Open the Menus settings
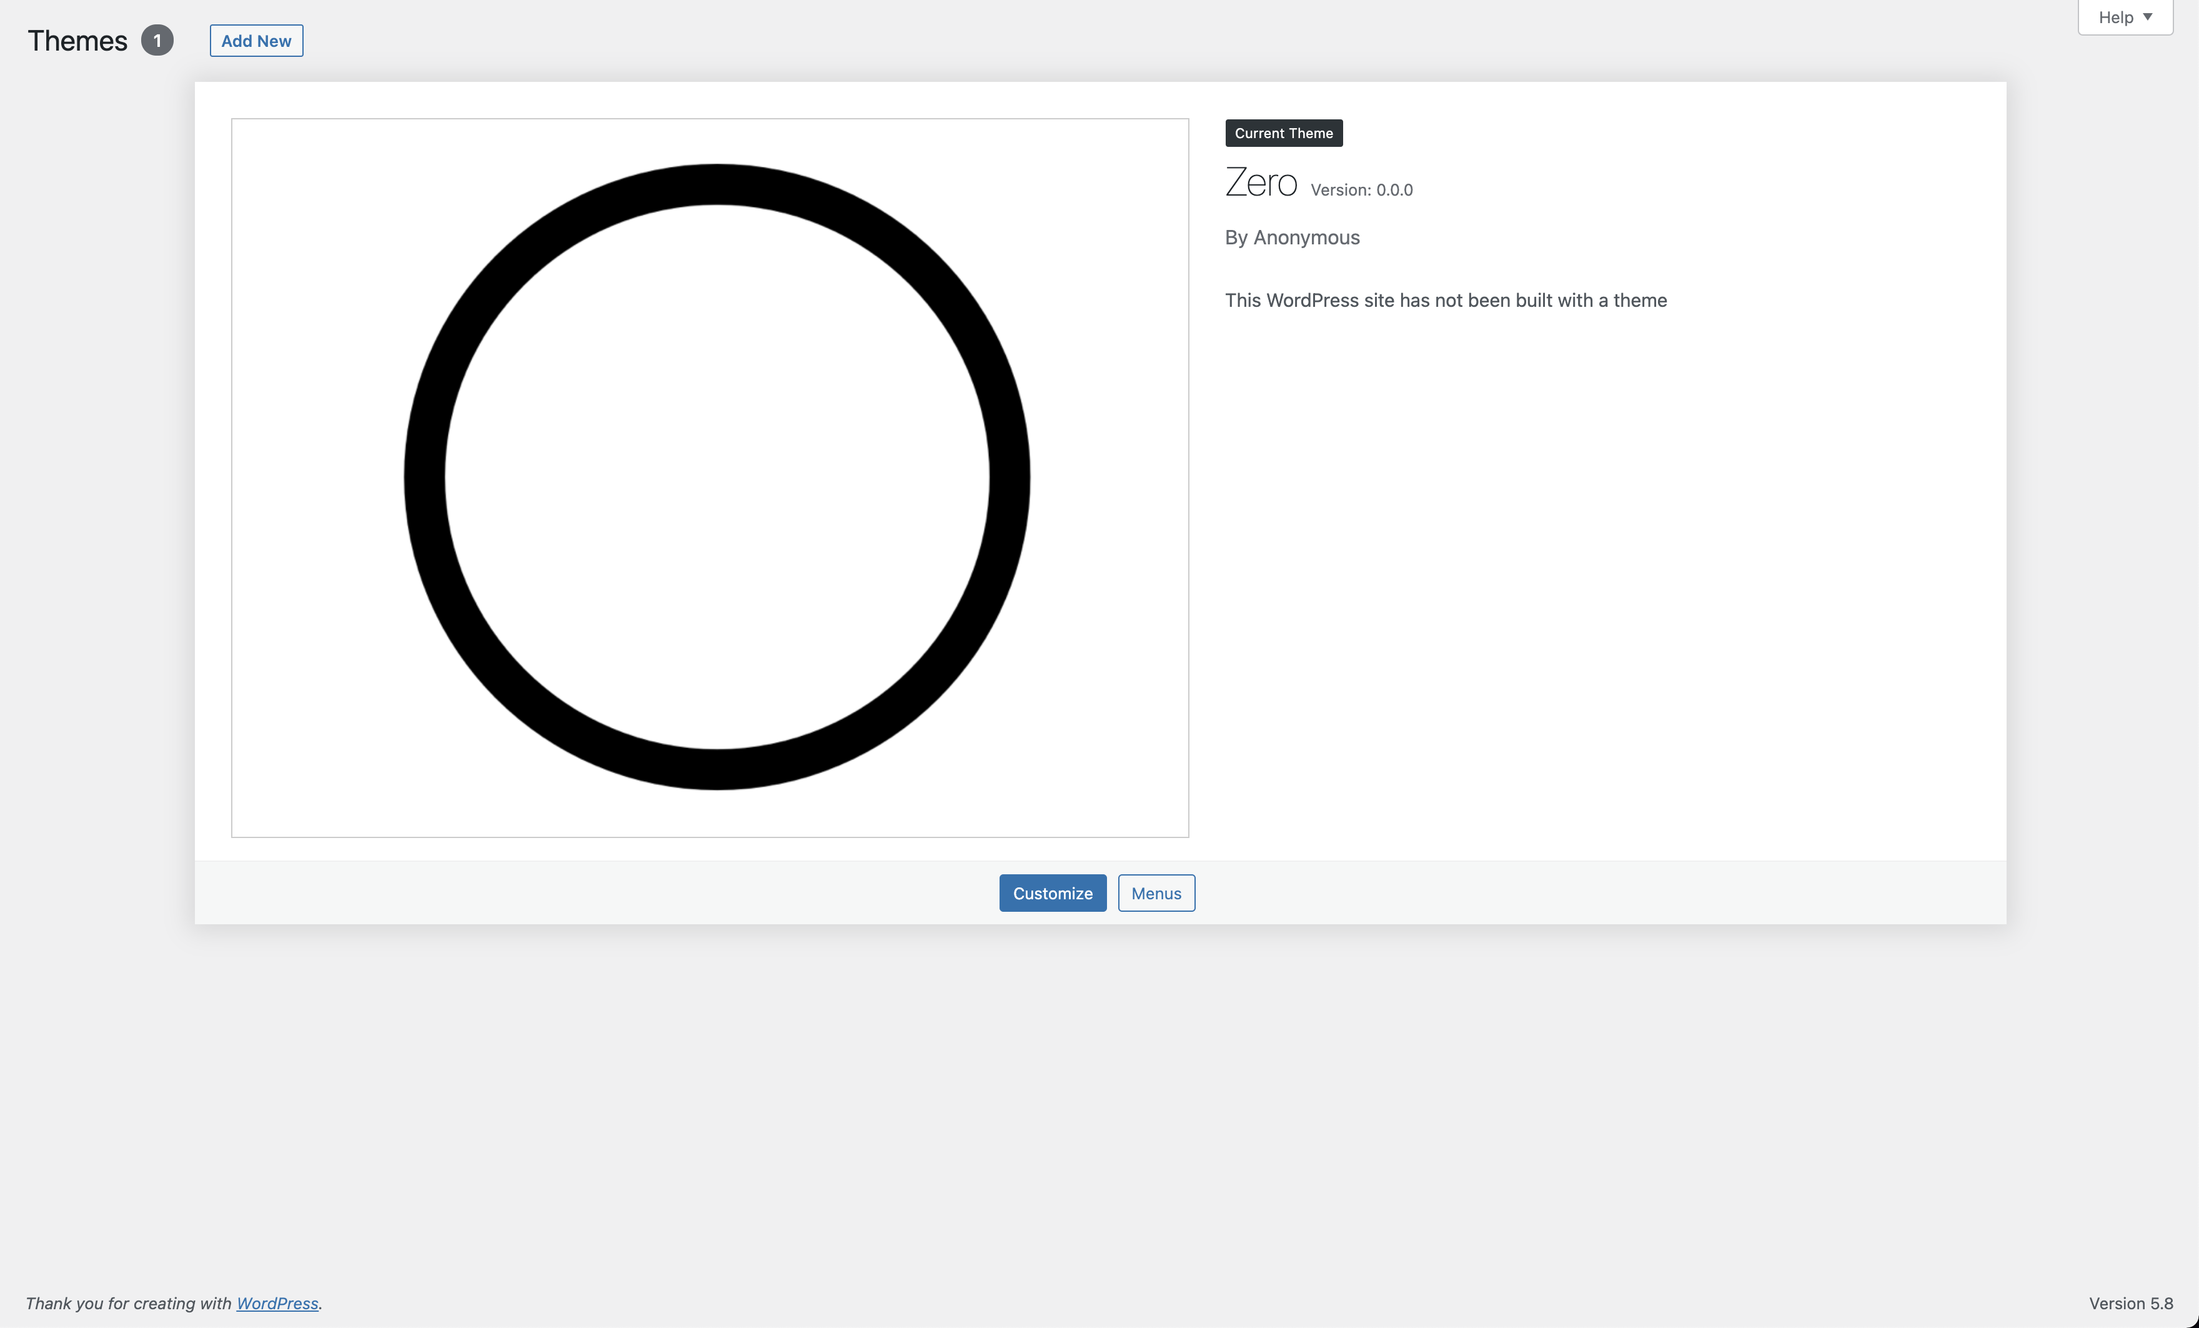Viewport: 2199px width, 1328px height. click(1156, 892)
